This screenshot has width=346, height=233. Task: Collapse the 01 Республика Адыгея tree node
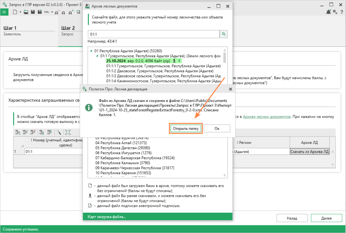[x=91, y=51]
